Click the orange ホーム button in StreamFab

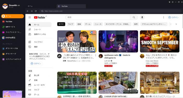13,16
